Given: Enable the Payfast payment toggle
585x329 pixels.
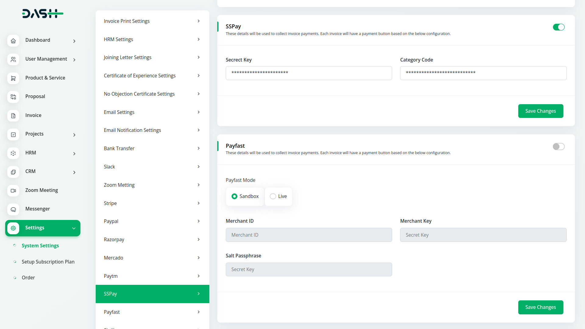Looking at the screenshot, I should click(558, 147).
